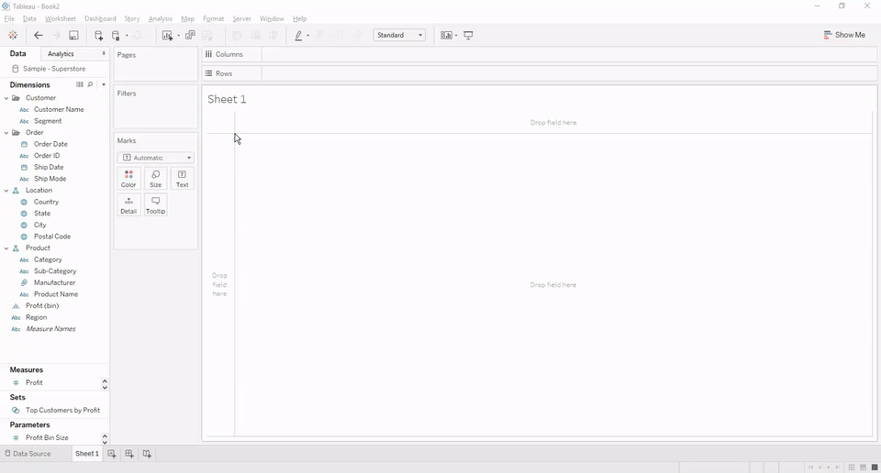881x473 pixels.
Task: Open the New Worksheet dropdown arrow
Action: 179,36
